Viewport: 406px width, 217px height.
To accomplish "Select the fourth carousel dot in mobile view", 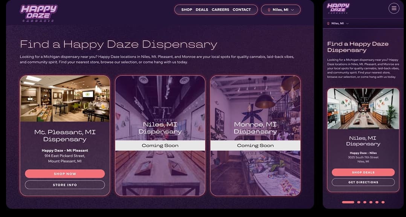I will 371,202.
